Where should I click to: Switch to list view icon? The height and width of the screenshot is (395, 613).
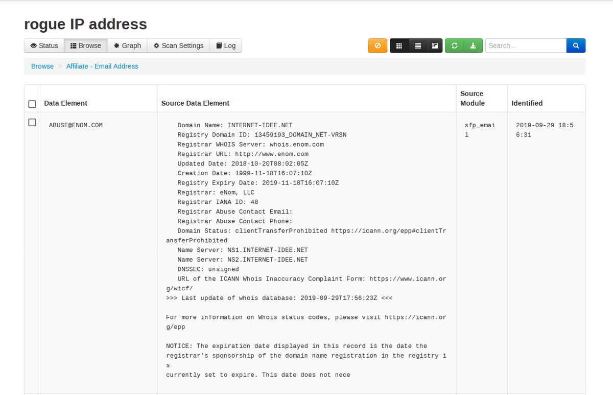point(418,45)
